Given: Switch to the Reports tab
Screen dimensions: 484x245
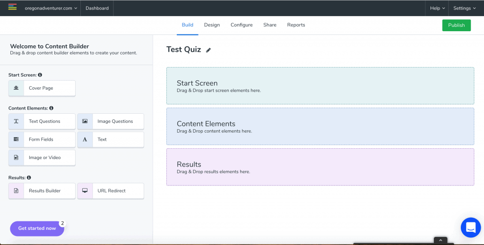Looking at the screenshot, I should [296, 25].
